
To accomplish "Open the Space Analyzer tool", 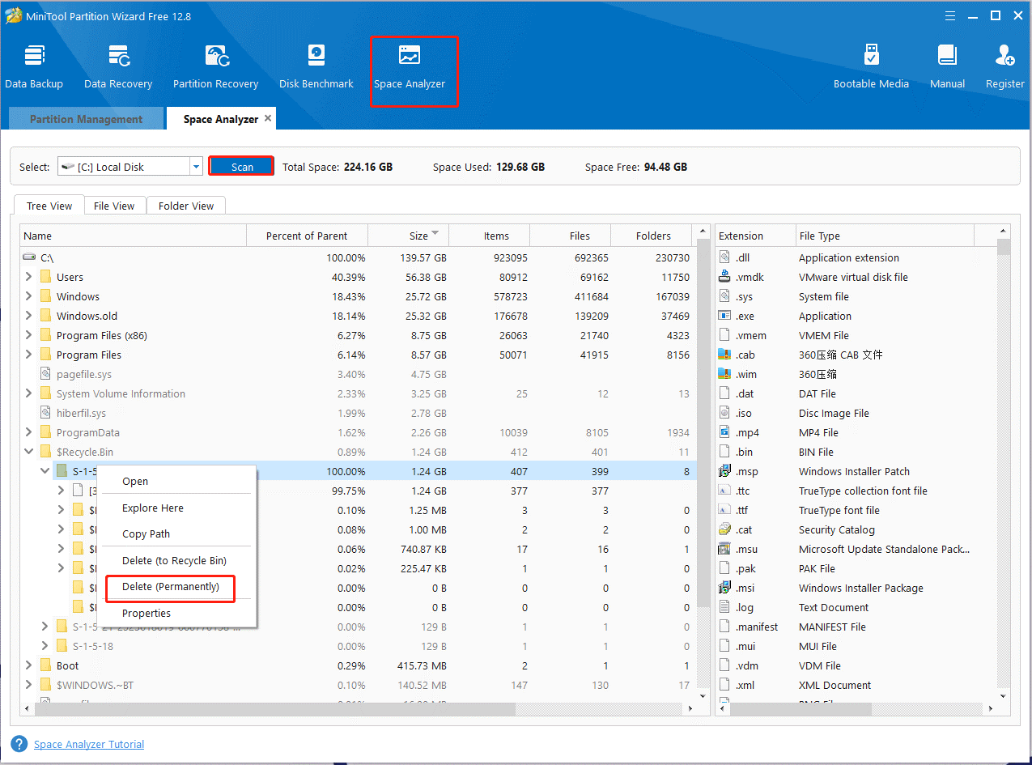I will (x=410, y=66).
